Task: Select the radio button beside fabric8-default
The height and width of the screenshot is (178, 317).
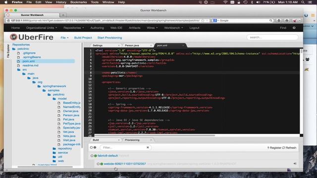Action: (x=92, y=156)
